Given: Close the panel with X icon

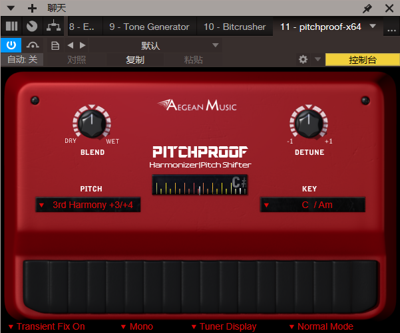Looking at the screenshot, I should (x=389, y=9).
